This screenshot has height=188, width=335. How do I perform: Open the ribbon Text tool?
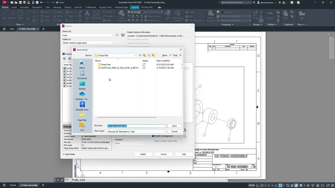click(87, 15)
